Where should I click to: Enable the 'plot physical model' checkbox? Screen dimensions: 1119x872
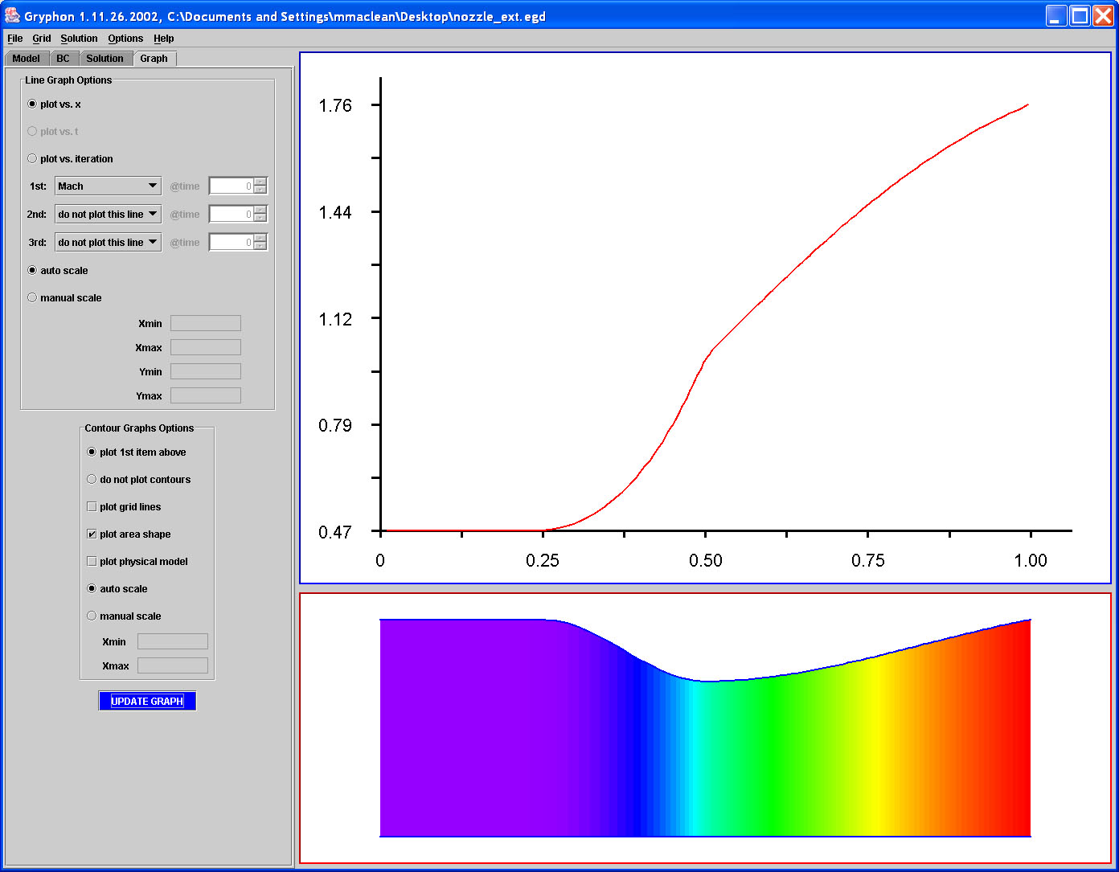pyautogui.click(x=92, y=562)
